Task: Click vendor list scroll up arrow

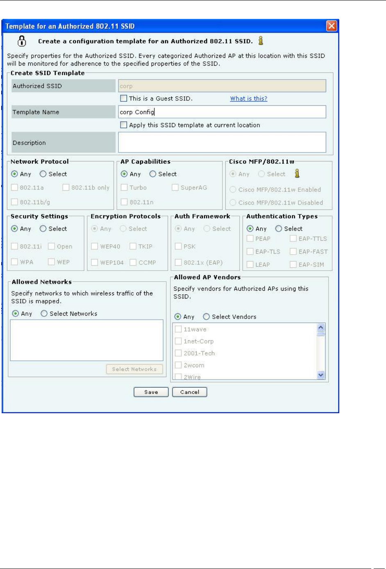Action: [321, 327]
